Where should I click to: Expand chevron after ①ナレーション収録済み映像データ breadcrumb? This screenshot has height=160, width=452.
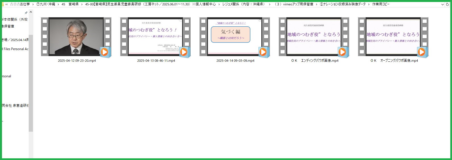point(369,4)
